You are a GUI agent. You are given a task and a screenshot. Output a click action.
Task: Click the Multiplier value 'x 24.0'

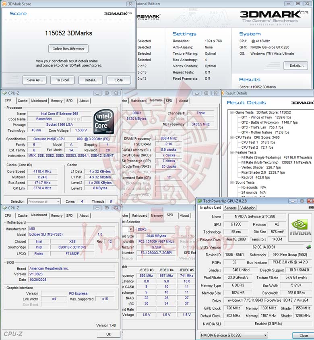tap(42, 177)
